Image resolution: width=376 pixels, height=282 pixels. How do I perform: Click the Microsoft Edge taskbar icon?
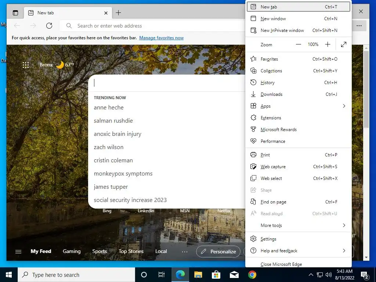(x=180, y=275)
